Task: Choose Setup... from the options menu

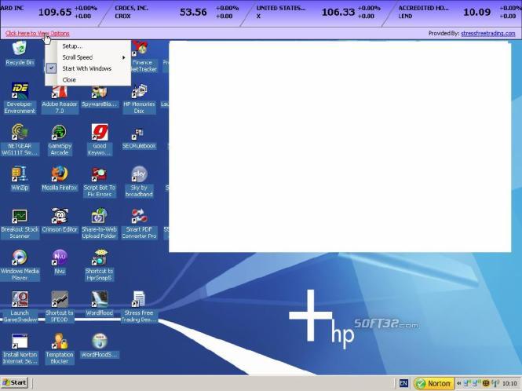Action: pyautogui.click(x=88, y=46)
